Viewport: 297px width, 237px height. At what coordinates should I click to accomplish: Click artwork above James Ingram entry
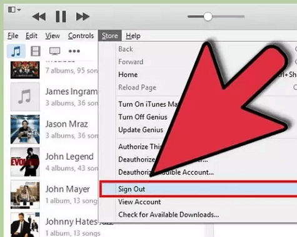coord(25,70)
